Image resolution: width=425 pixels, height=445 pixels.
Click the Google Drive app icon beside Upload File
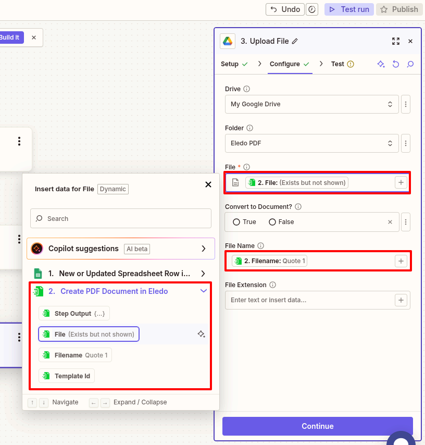[x=228, y=41]
